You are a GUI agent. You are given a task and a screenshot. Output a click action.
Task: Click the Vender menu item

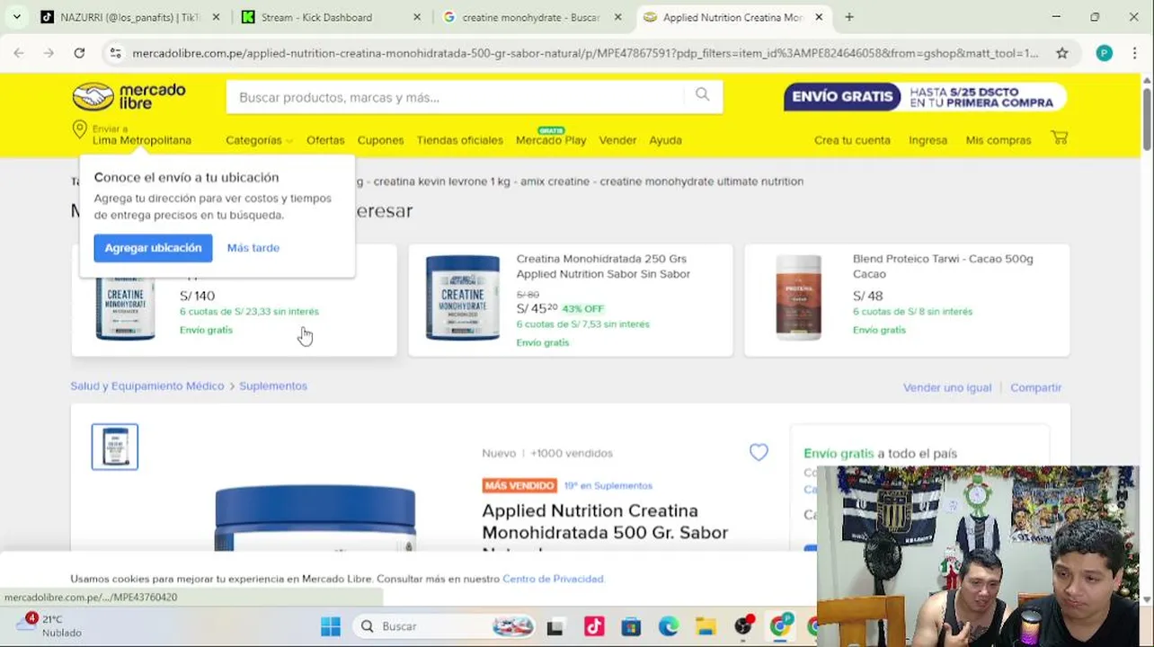pyautogui.click(x=617, y=140)
